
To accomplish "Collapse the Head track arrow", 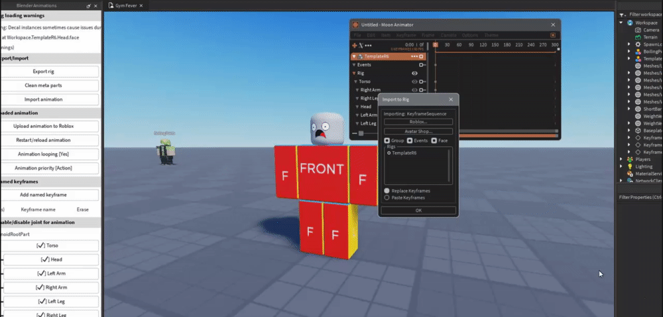I will (x=357, y=107).
